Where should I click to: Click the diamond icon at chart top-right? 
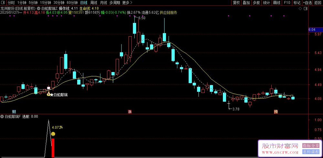click(300, 8)
